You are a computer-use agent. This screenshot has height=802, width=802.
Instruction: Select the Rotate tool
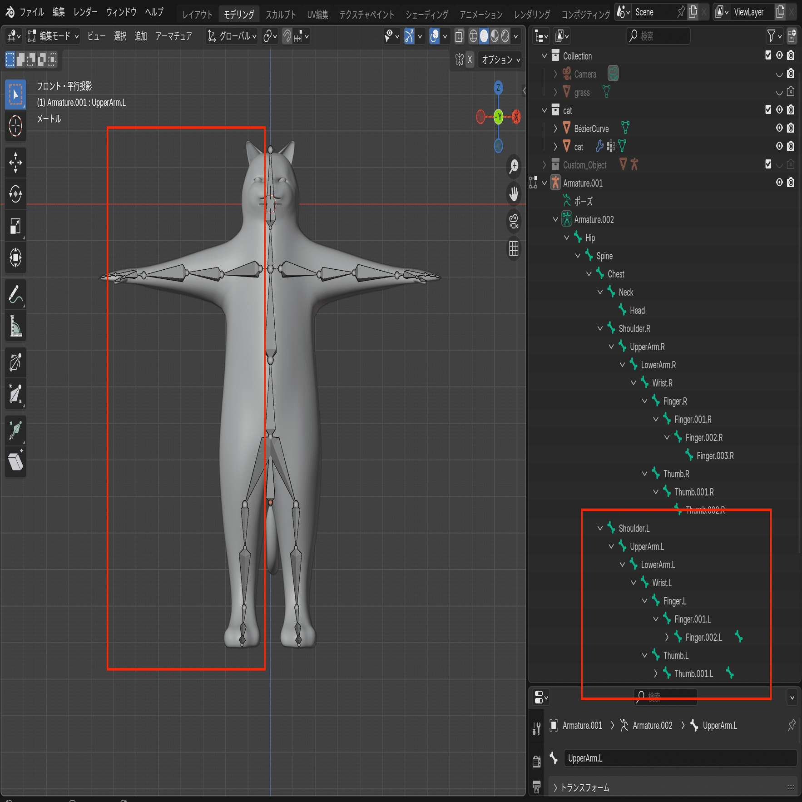point(15,194)
